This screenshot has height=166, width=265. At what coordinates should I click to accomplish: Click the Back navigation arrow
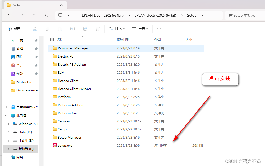pos(9,15)
